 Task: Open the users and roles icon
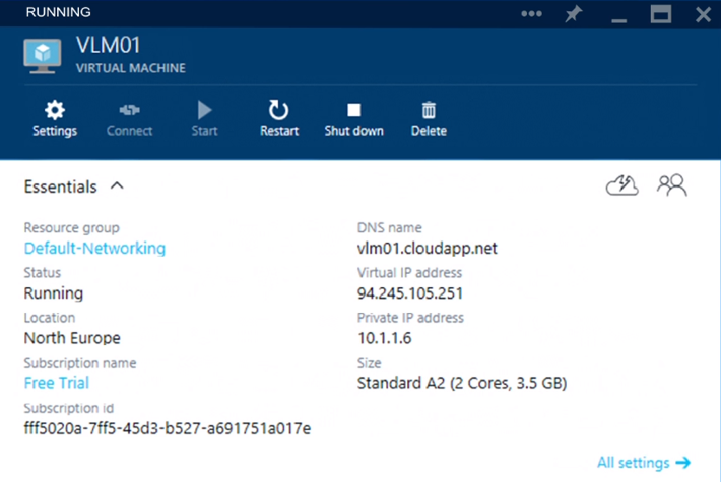(x=672, y=186)
